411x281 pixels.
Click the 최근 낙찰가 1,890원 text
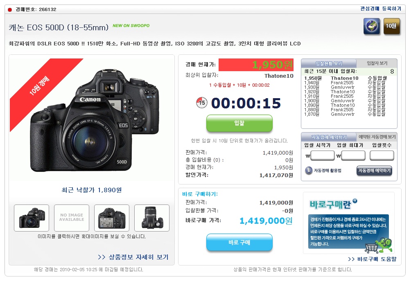tap(91, 190)
